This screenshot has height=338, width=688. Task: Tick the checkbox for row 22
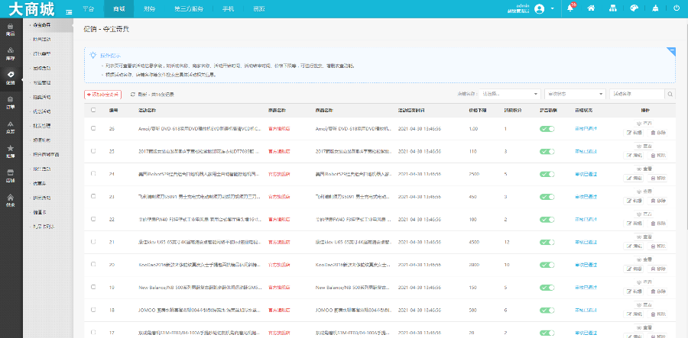pyautogui.click(x=93, y=219)
